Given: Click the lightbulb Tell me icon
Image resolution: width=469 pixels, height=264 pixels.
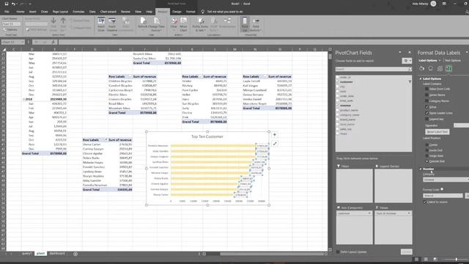Looking at the screenshot, I should pyautogui.click(x=202, y=12).
